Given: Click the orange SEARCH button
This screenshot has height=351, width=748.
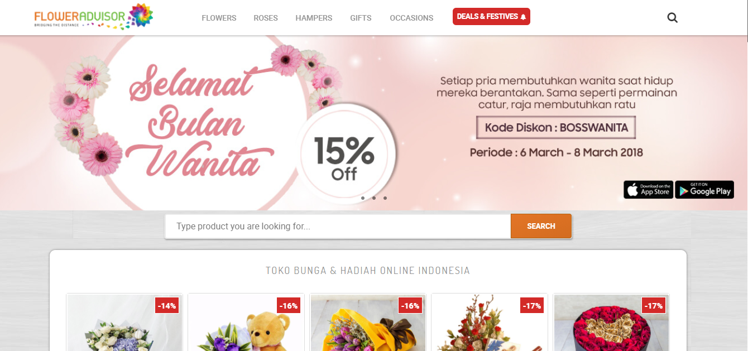Looking at the screenshot, I should tap(541, 226).
